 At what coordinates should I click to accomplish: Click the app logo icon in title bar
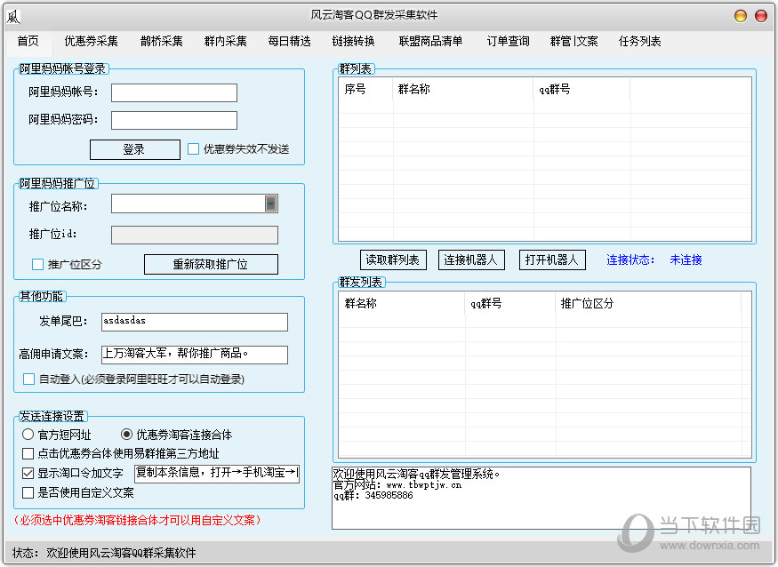click(13, 16)
